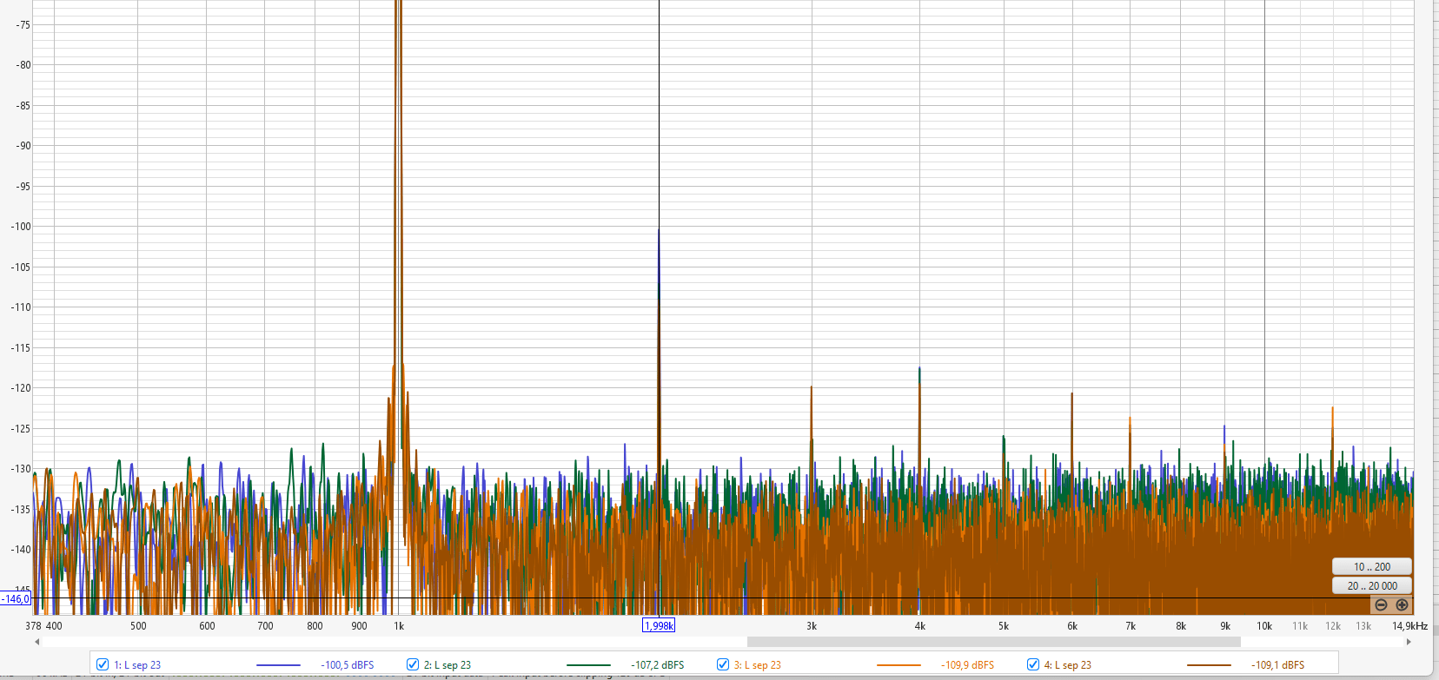Click the scrollbar left arrow below the graph
This screenshot has width=1439, height=680.
[36, 642]
